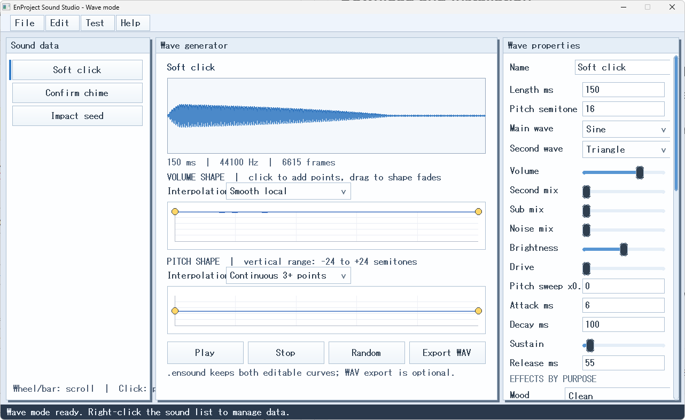Focus the Release ms input field

(624, 363)
